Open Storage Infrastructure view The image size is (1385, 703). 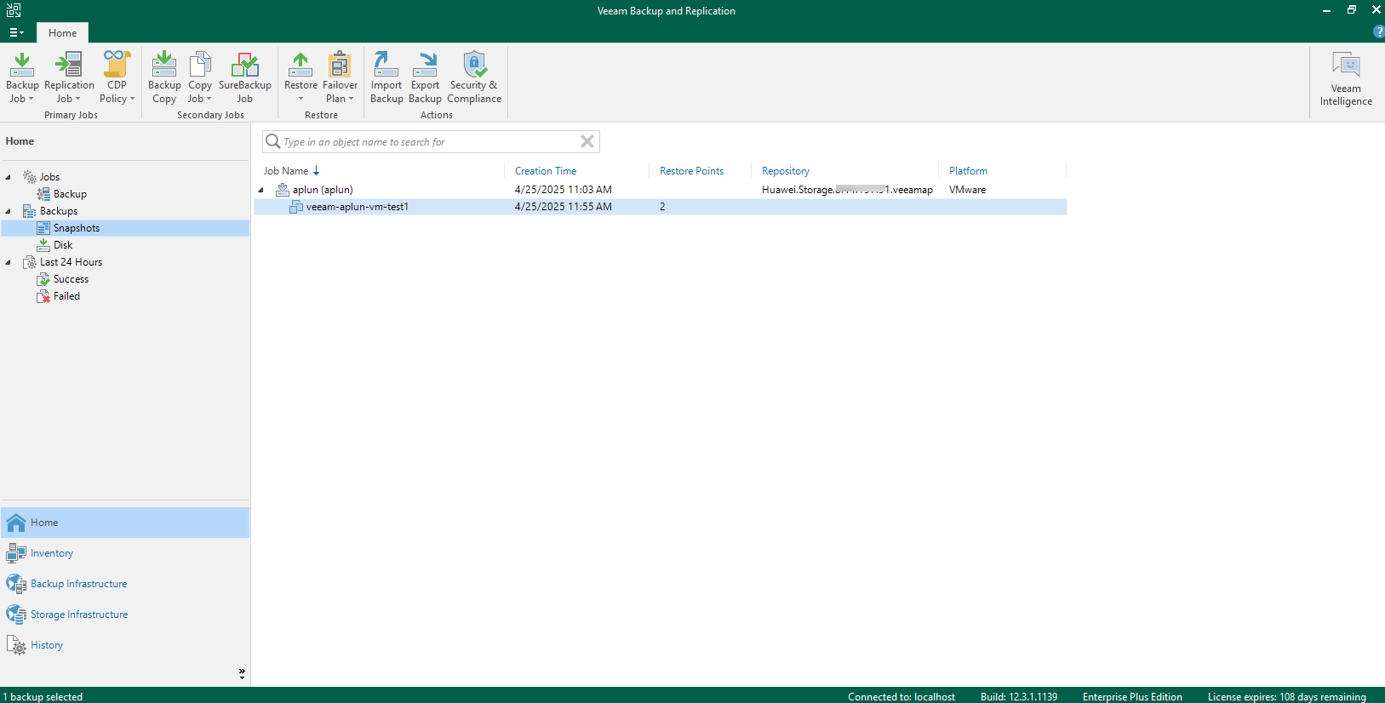(125, 614)
